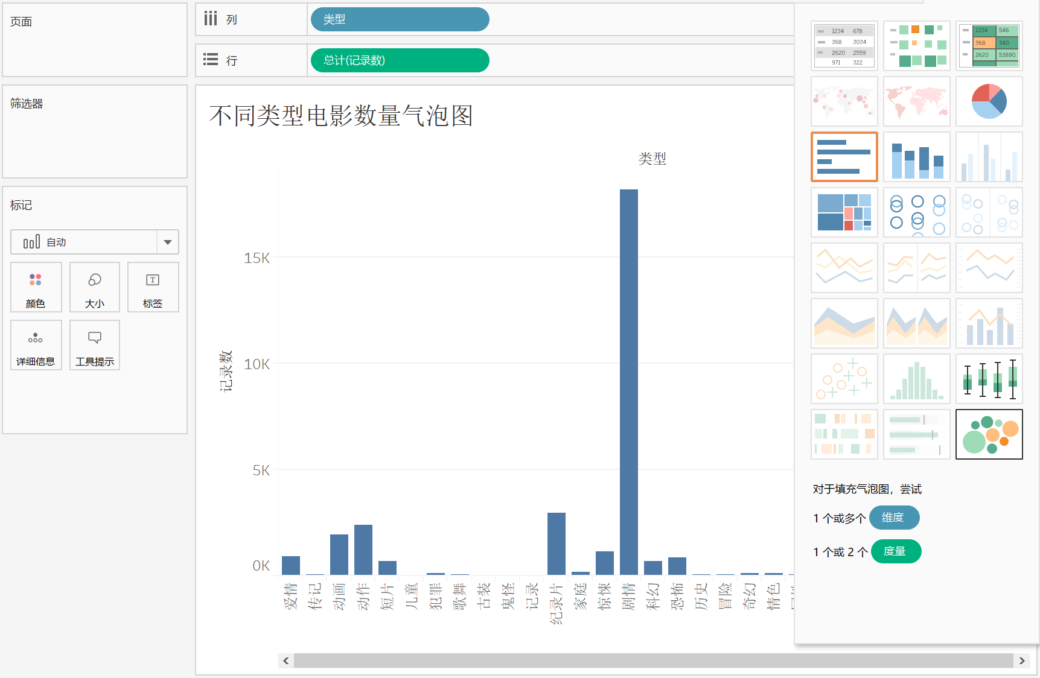
Task: Click the 大小 size marks button
Action: click(95, 287)
